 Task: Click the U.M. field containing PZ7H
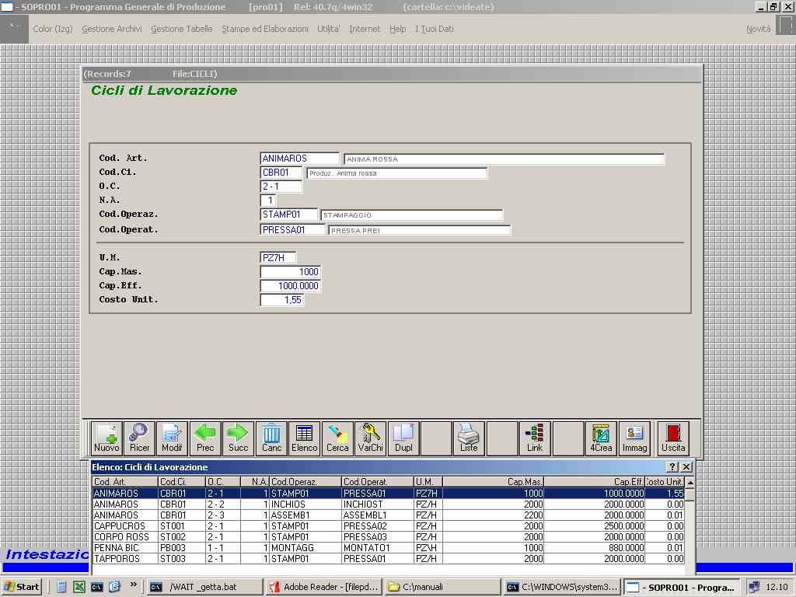[x=278, y=257]
